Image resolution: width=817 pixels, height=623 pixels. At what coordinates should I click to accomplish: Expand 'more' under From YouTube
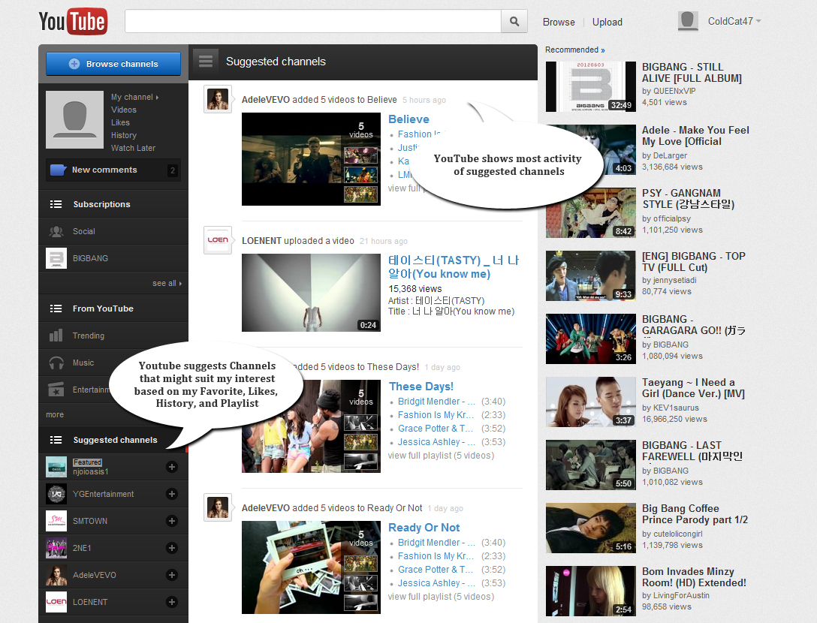[55, 414]
